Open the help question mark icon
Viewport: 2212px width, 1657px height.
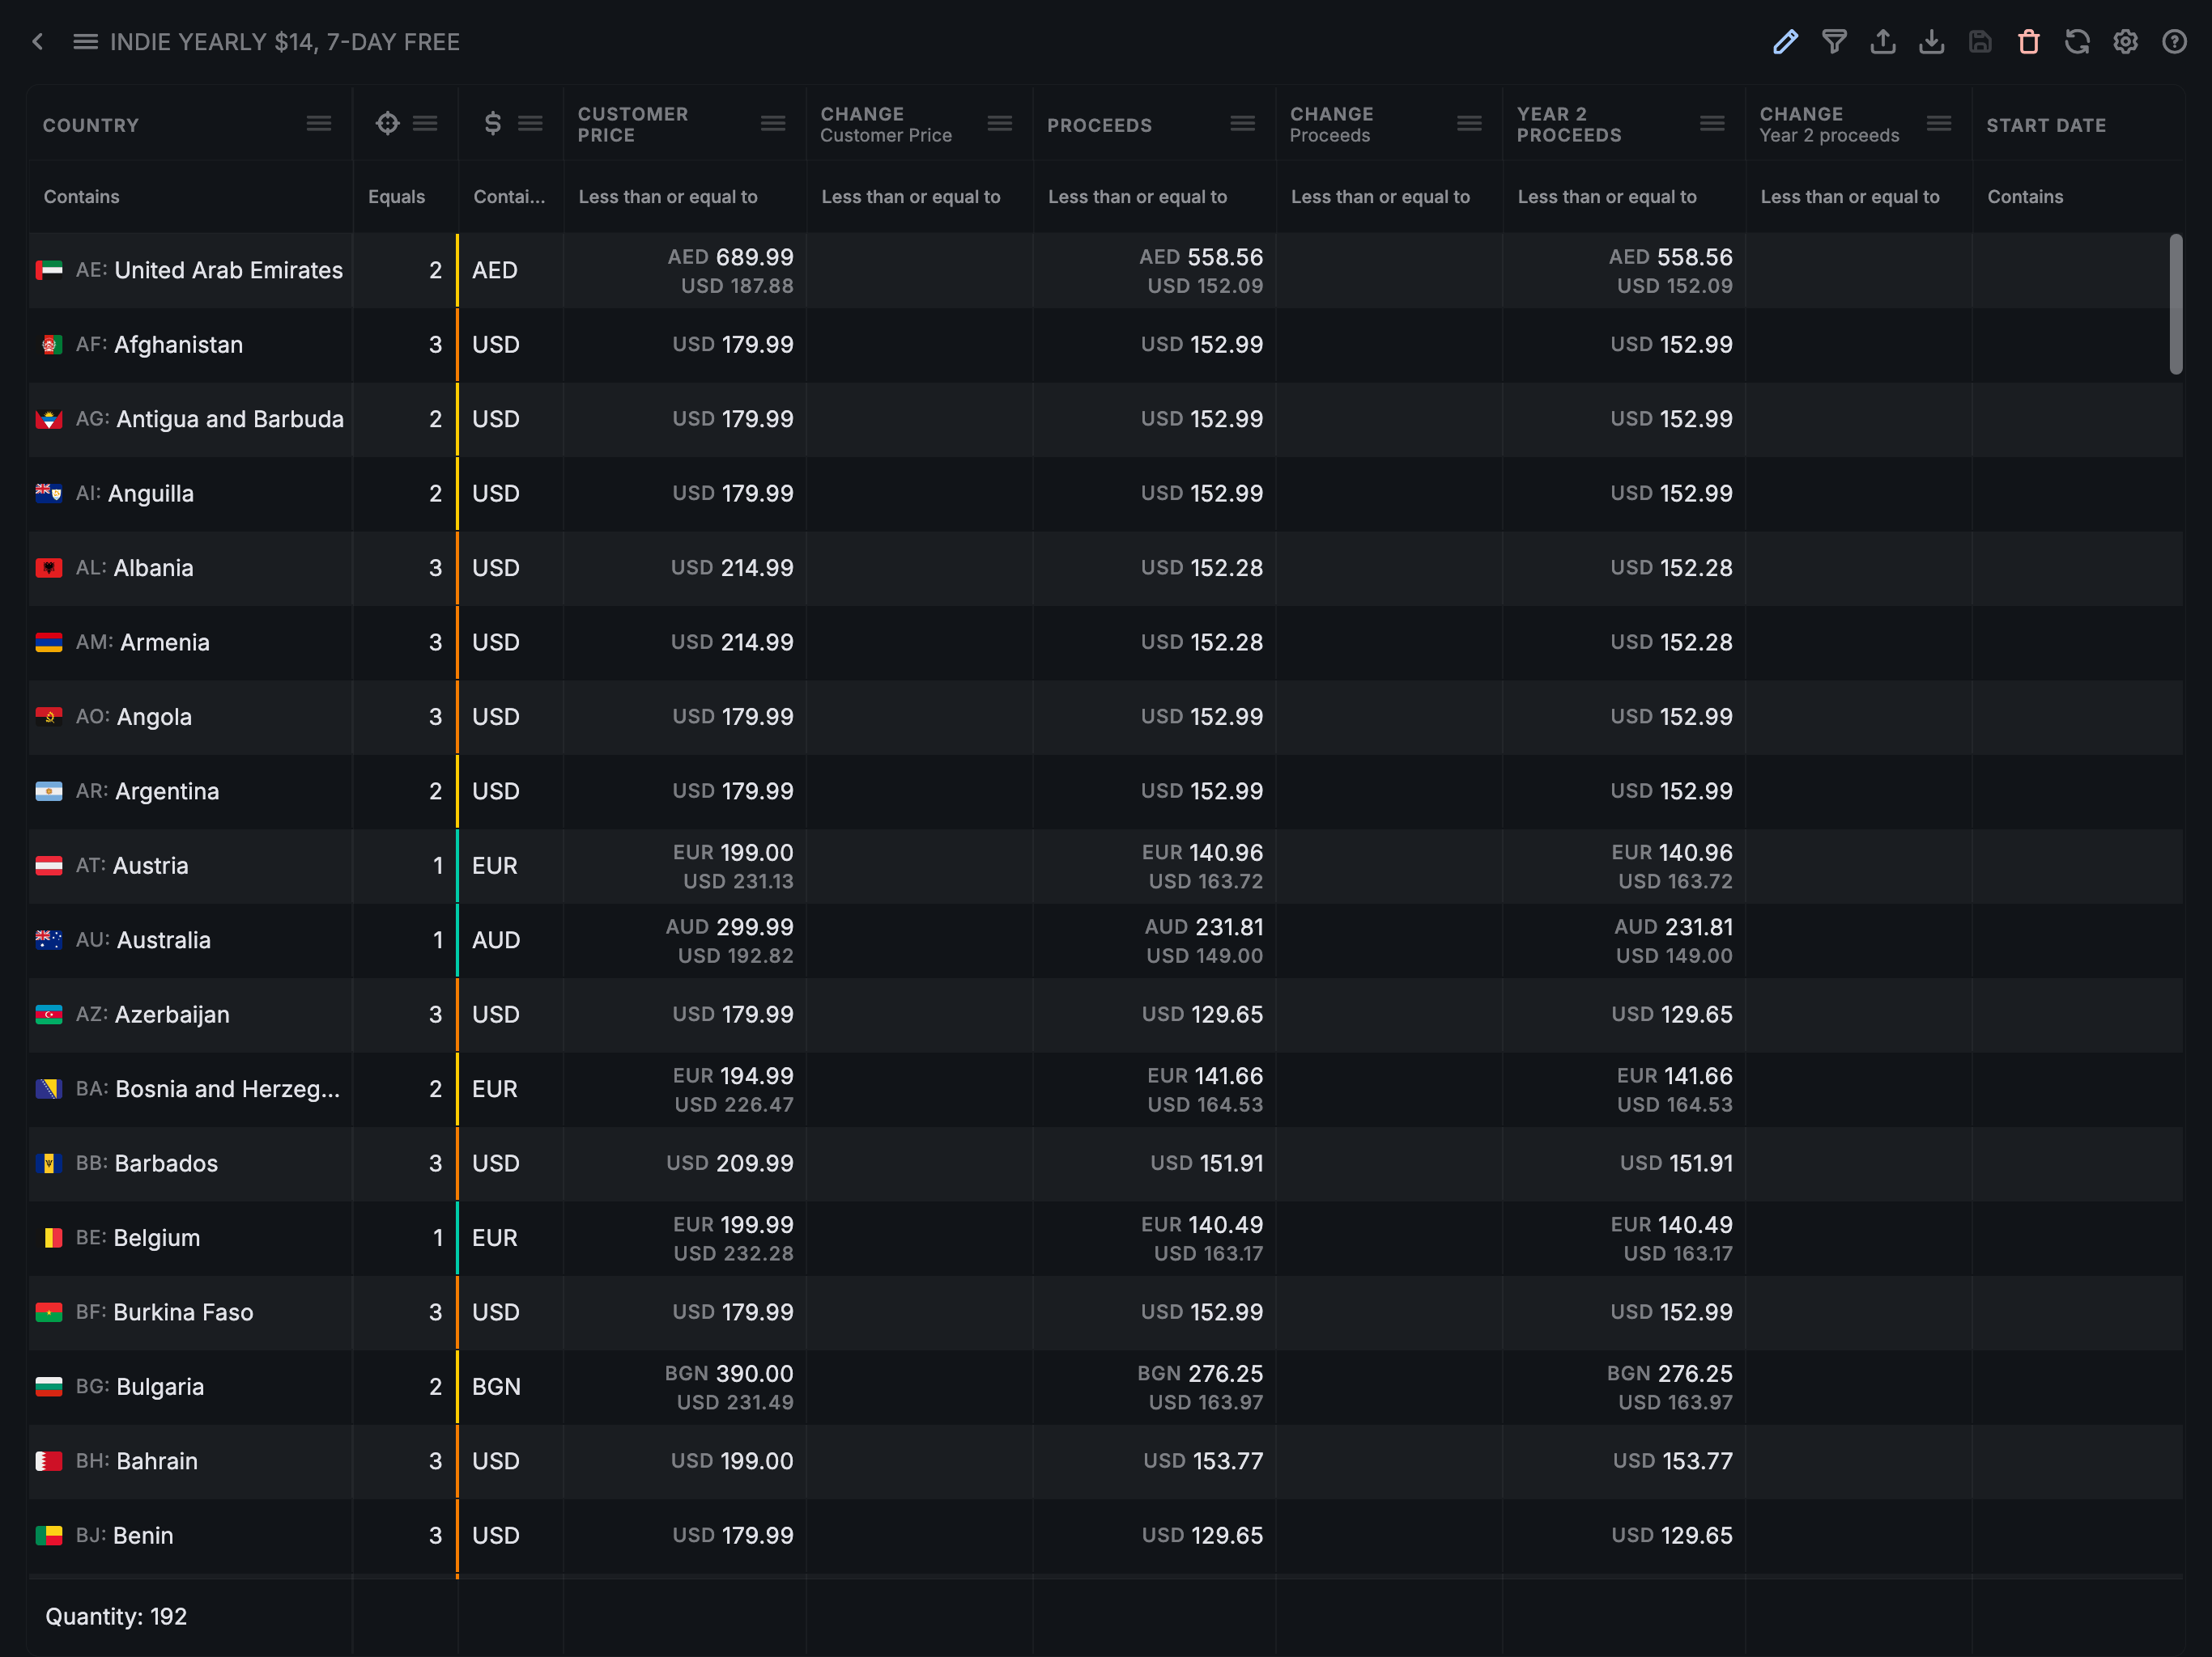tap(2174, 42)
